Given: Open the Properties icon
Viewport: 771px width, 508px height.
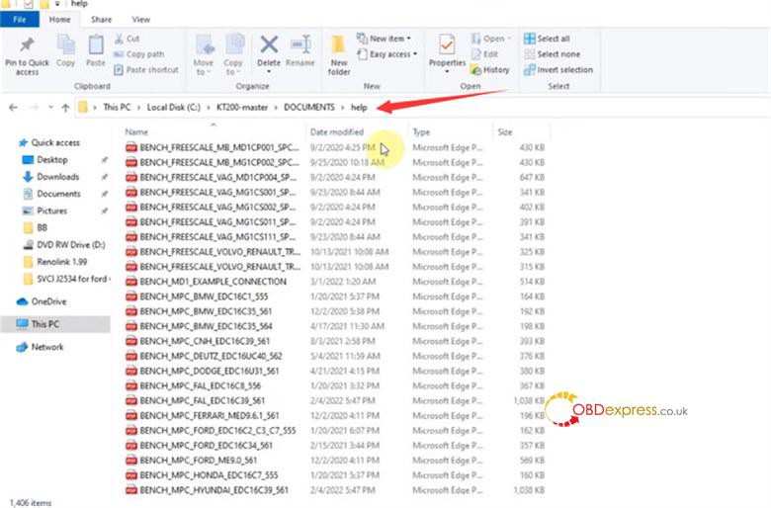Looking at the screenshot, I should [447, 44].
